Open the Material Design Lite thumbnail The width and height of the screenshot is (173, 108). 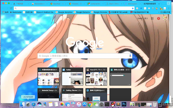click(48, 95)
